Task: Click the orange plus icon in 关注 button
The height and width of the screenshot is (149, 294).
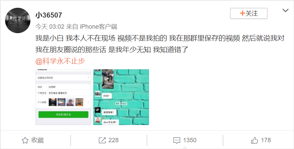Action: coord(242,13)
